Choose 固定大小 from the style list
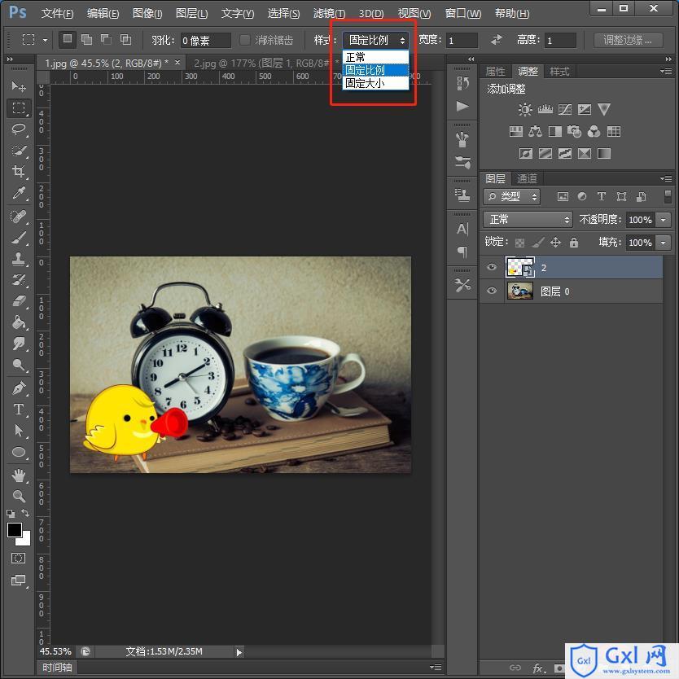The height and width of the screenshot is (679, 679). click(375, 83)
